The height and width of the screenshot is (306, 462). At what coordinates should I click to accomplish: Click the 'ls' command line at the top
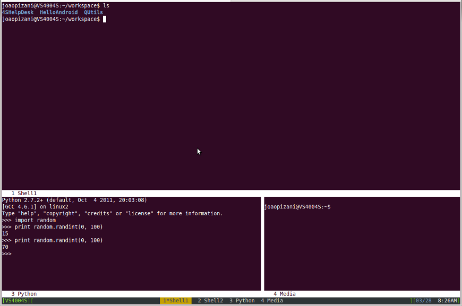click(x=56, y=6)
